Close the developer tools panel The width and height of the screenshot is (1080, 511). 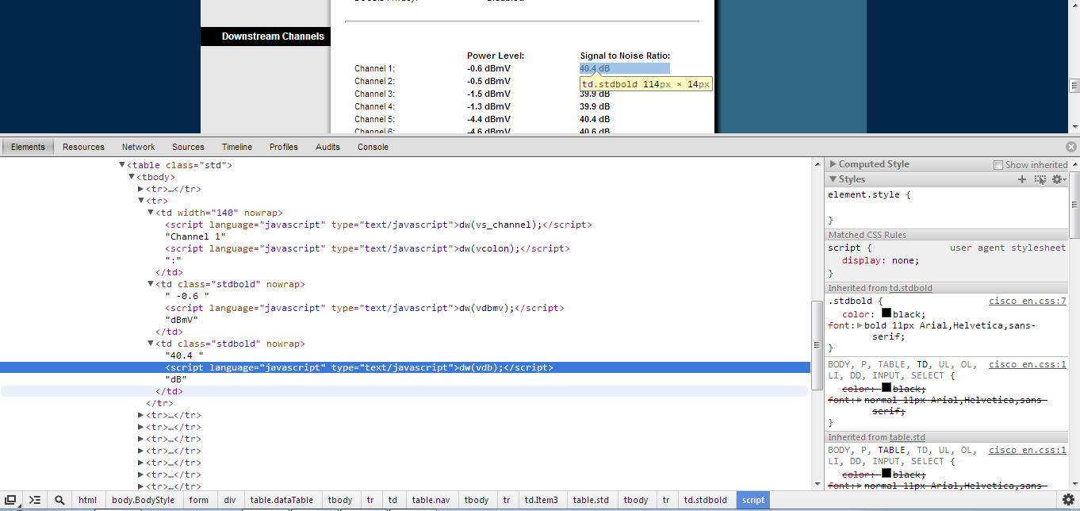(1070, 147)
